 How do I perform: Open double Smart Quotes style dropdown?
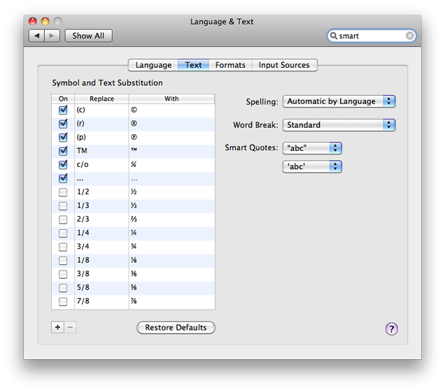click(x=312, y=148)
